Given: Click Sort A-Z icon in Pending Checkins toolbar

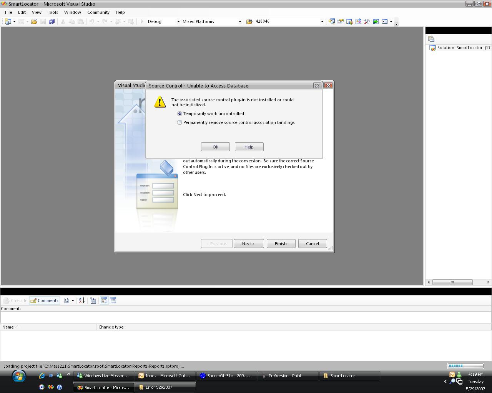Looking at the screenshot, I should (81, 301).
